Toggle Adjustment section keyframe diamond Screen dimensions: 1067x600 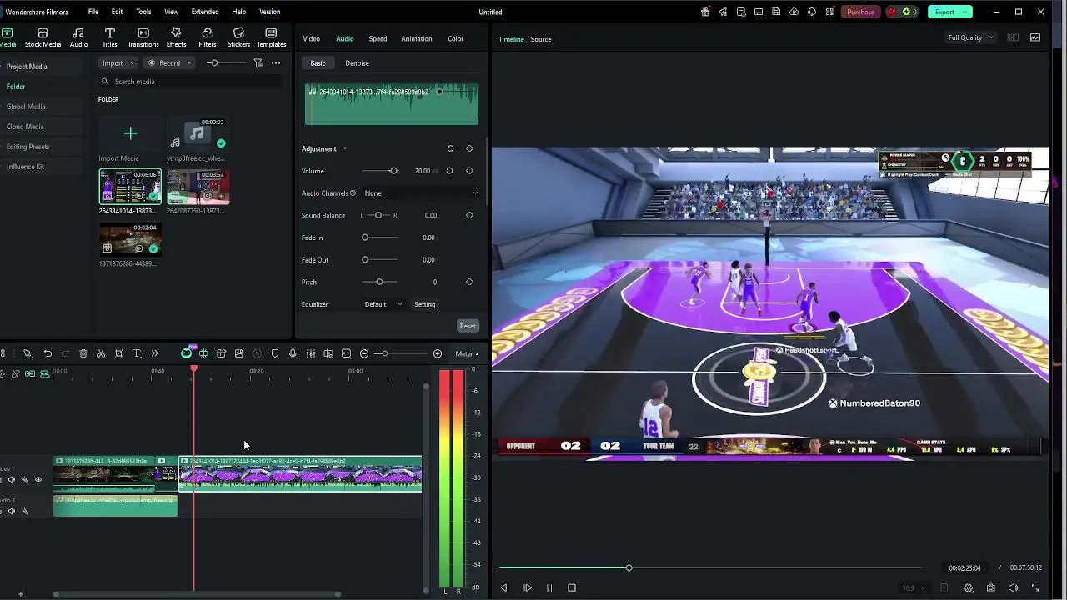[469, 148]
